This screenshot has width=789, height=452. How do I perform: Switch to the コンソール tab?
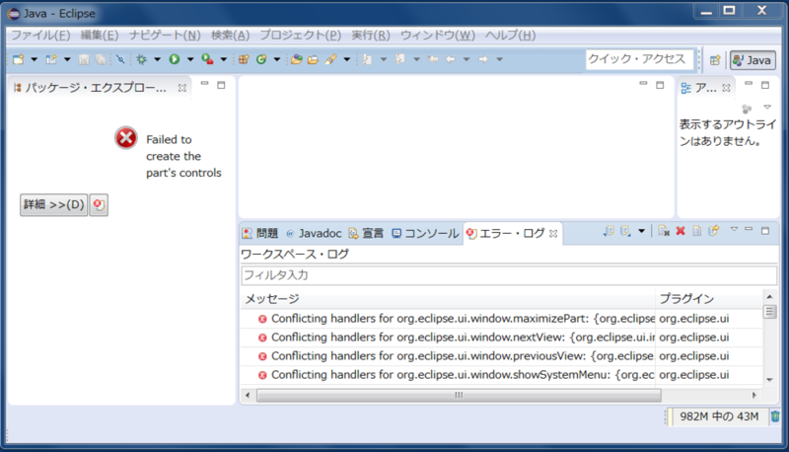pyautogui.click(x=425, y=233)
